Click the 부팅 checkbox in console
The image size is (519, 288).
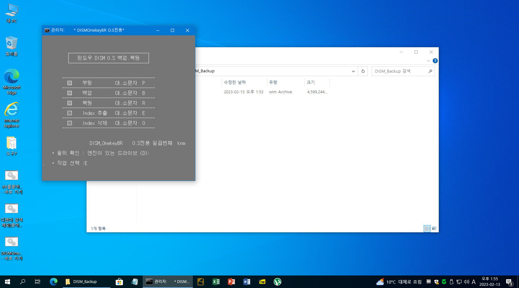[x=70, y=83]
